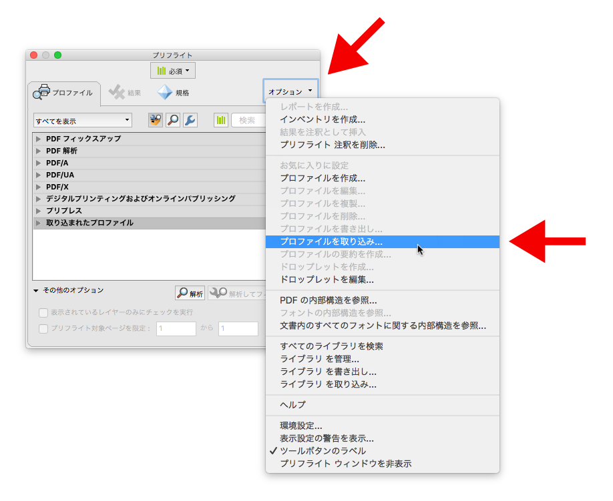Expand the PDF 解析 group
Viewport: 613px width, 501px height.
coord(38,151)
